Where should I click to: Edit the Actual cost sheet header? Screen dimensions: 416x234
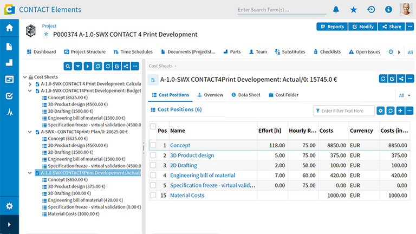(x=392, y=79)
